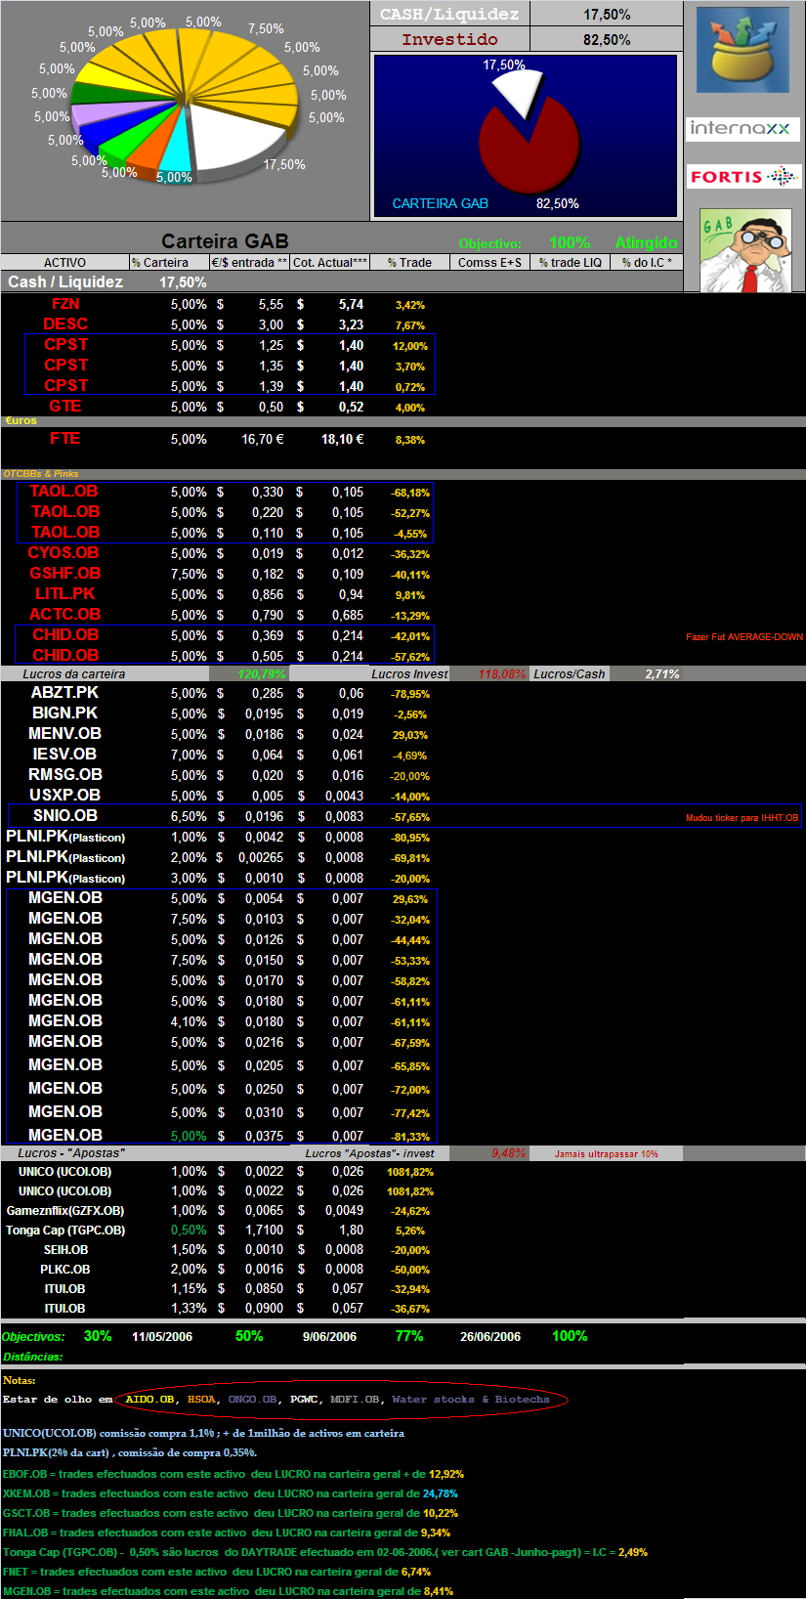Click the CYOS.OB ticker
This screenshot has width=806, height=1599.
[x=64, y=553]
